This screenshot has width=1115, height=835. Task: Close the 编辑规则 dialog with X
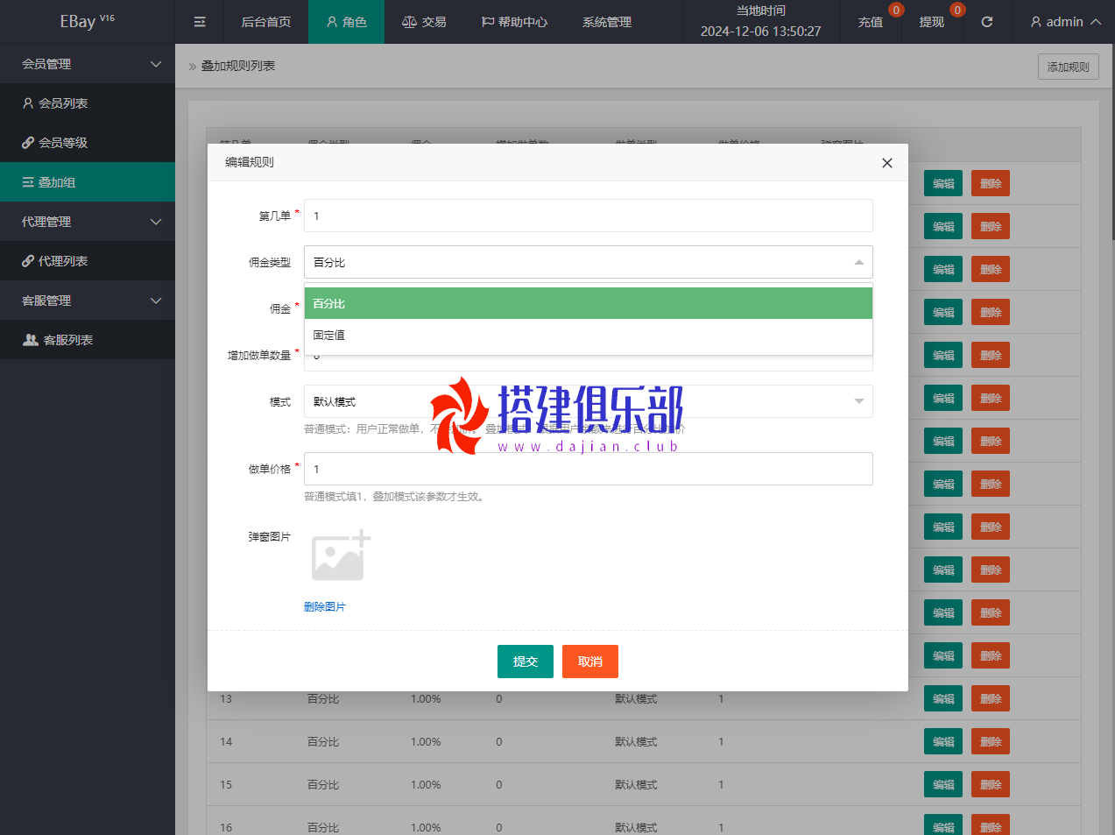(x=887, y=163)
